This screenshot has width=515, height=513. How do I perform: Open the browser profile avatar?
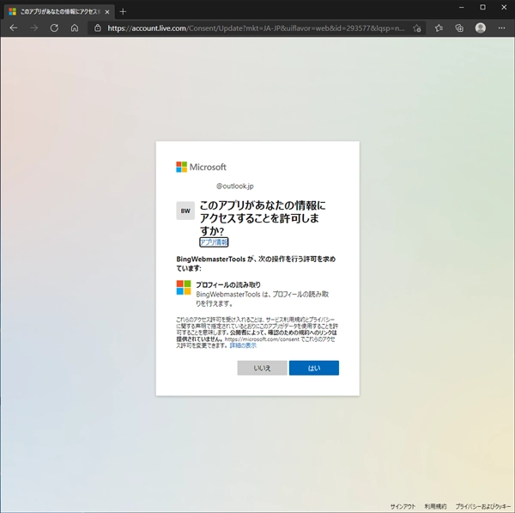point(480,28)
